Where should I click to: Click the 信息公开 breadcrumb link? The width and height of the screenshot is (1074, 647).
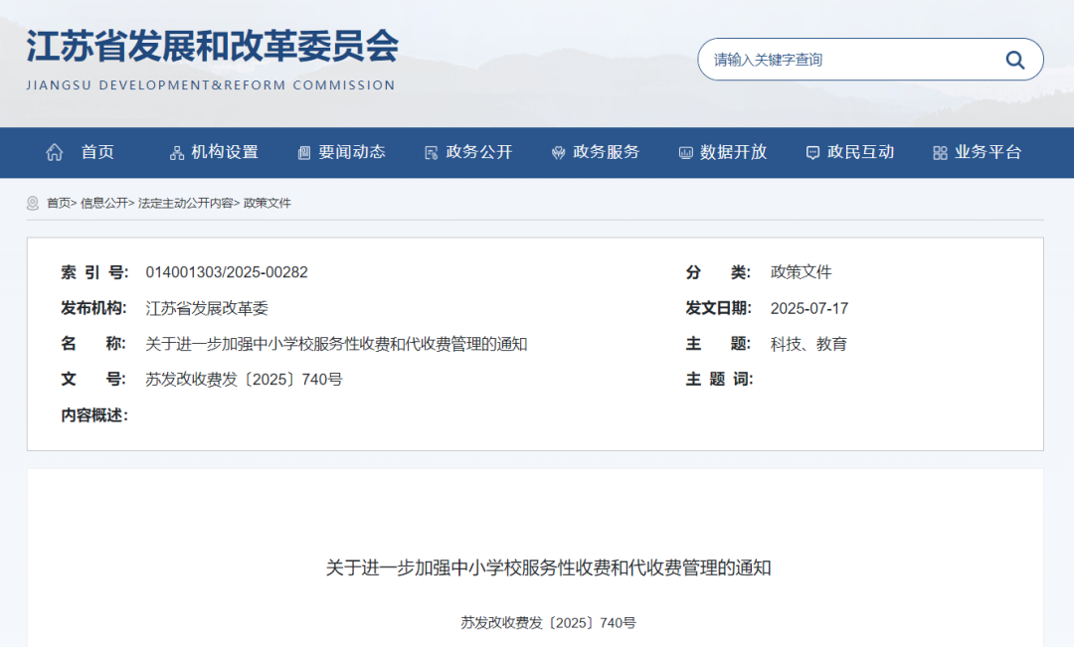click(103, 203)
